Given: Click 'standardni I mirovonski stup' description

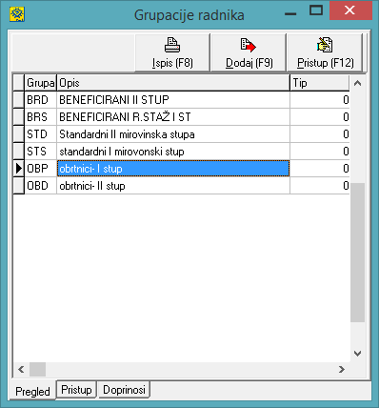Looking at the screenshot, I should pos(173,152).
